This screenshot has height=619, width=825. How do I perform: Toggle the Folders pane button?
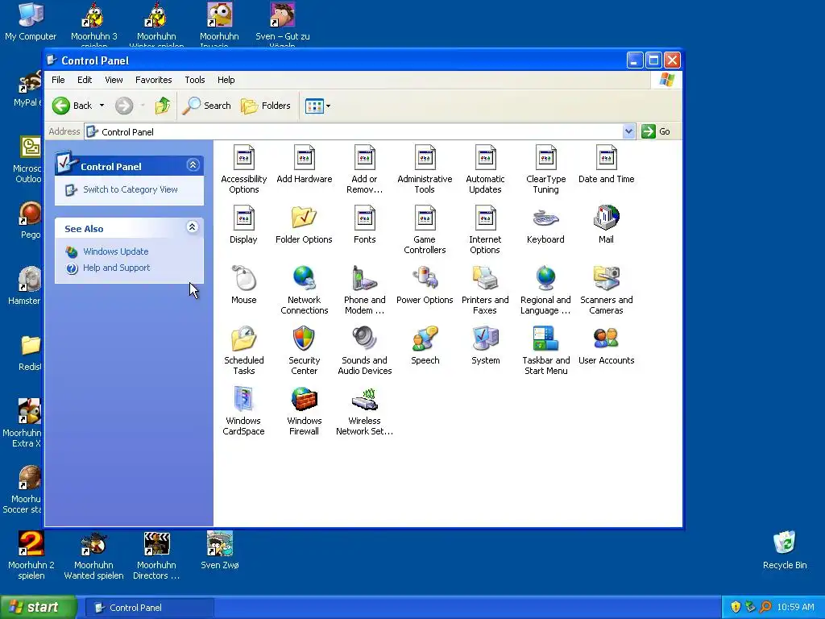click(266, 106)
